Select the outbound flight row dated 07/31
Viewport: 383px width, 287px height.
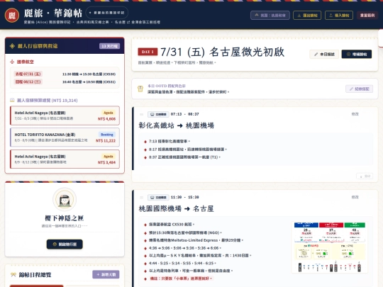pos(65,74)
